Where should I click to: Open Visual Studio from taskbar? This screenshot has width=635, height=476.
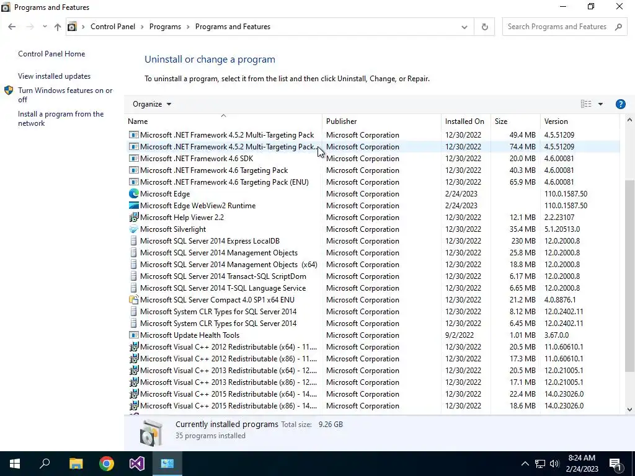(137, 464)
